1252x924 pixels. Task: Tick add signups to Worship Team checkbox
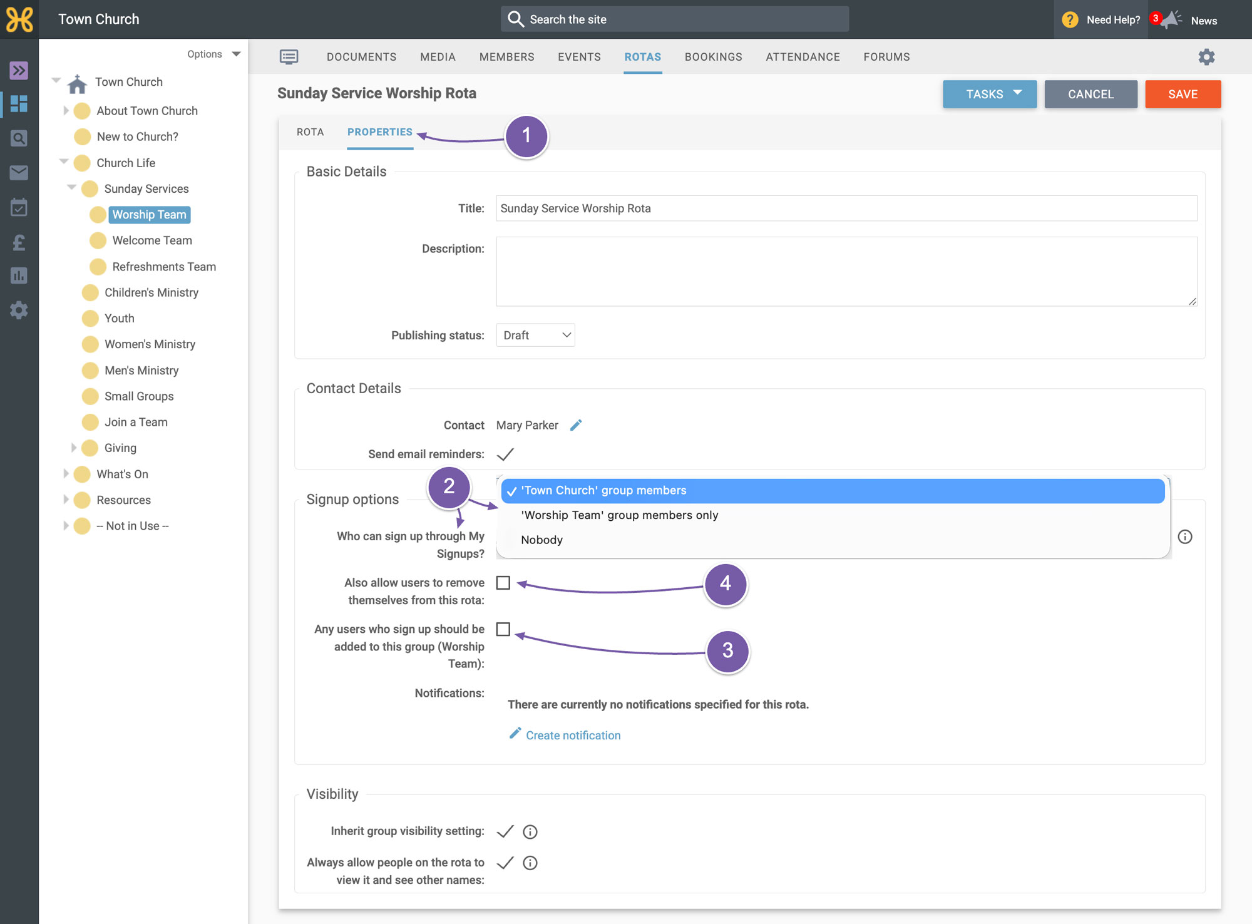point(503,629)
